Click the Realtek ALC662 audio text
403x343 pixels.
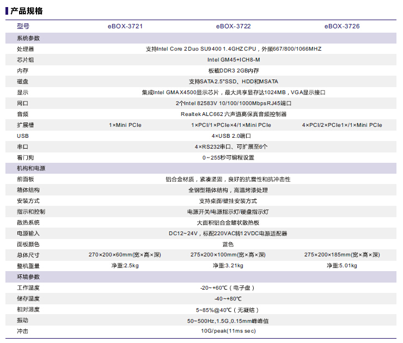tap(234, 114)
